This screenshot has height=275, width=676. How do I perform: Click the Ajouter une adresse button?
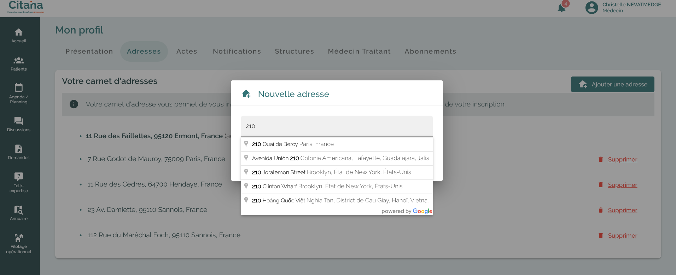(x=612, y=85)
